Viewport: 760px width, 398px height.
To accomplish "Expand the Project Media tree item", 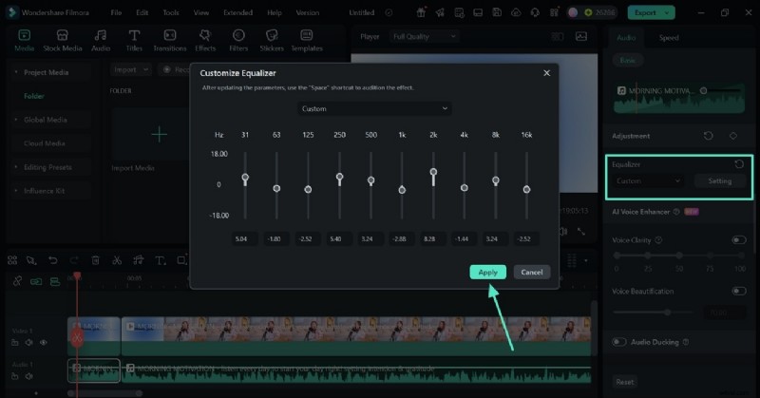I will (x=15, y=72).
